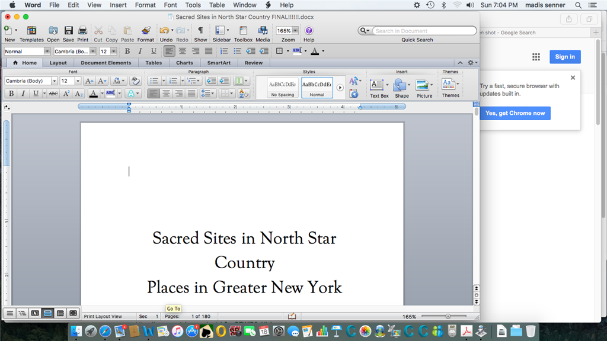Open the toolbar font size 12 dropdown
607x341 pixels.
coord(113,51)
